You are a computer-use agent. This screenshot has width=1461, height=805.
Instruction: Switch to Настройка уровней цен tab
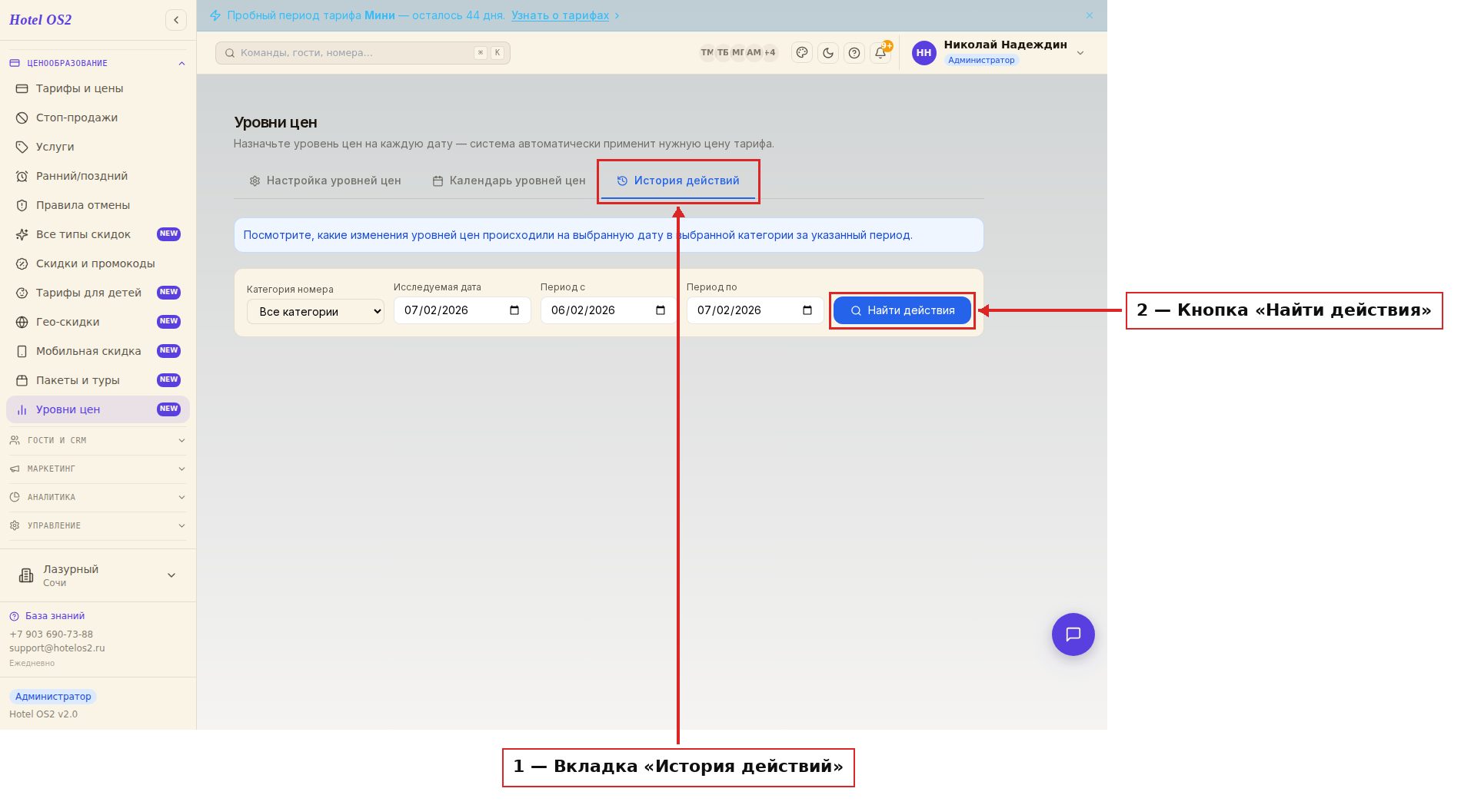click(x=325, y=181)
